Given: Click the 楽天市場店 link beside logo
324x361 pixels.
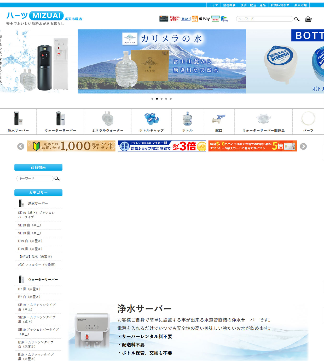Looking at the screenshot, I should click(x=73, y=19).
